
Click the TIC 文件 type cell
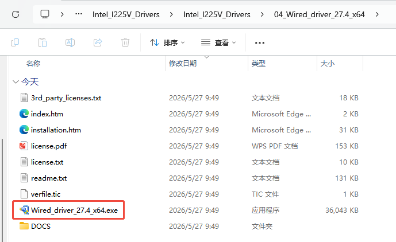click(x=265, y=194)
